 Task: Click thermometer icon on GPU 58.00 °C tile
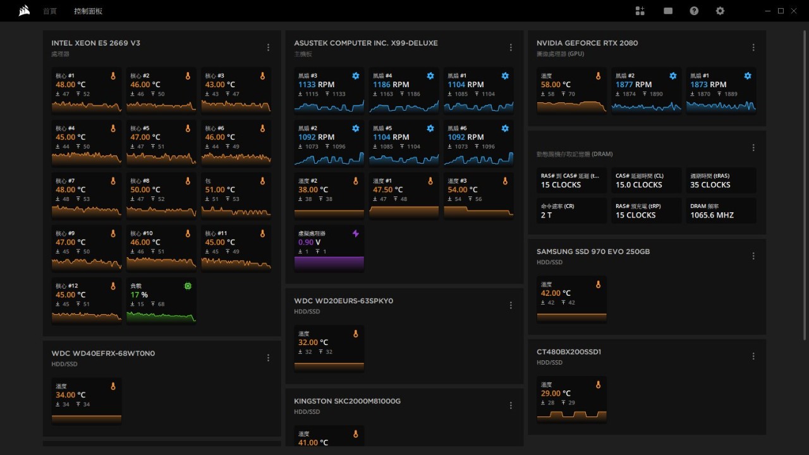click(599, 76)
